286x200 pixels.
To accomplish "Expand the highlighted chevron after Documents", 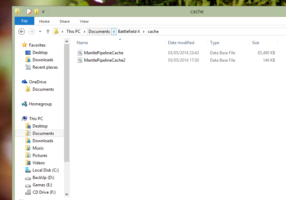I will (114, 32).
